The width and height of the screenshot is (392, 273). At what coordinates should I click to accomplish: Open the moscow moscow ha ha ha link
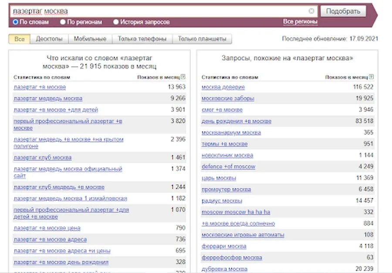pyautogui.click(x=236, y=212)
